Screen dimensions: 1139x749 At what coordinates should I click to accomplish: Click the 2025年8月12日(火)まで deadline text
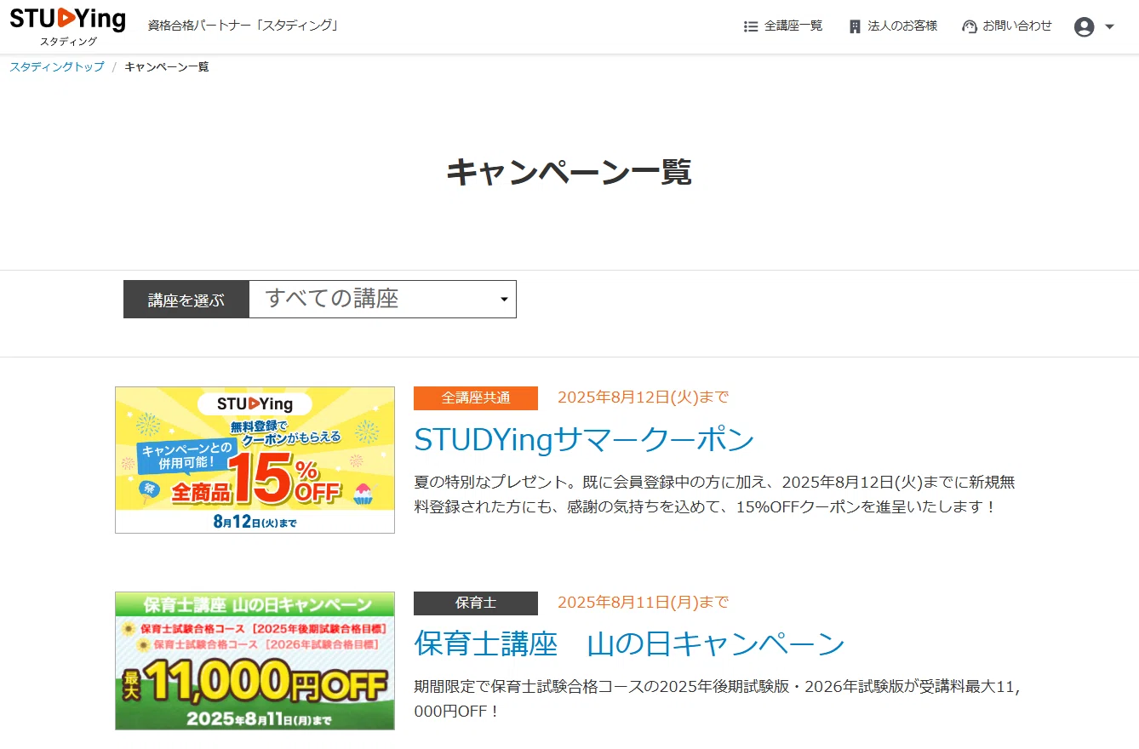tap(644, 397)
